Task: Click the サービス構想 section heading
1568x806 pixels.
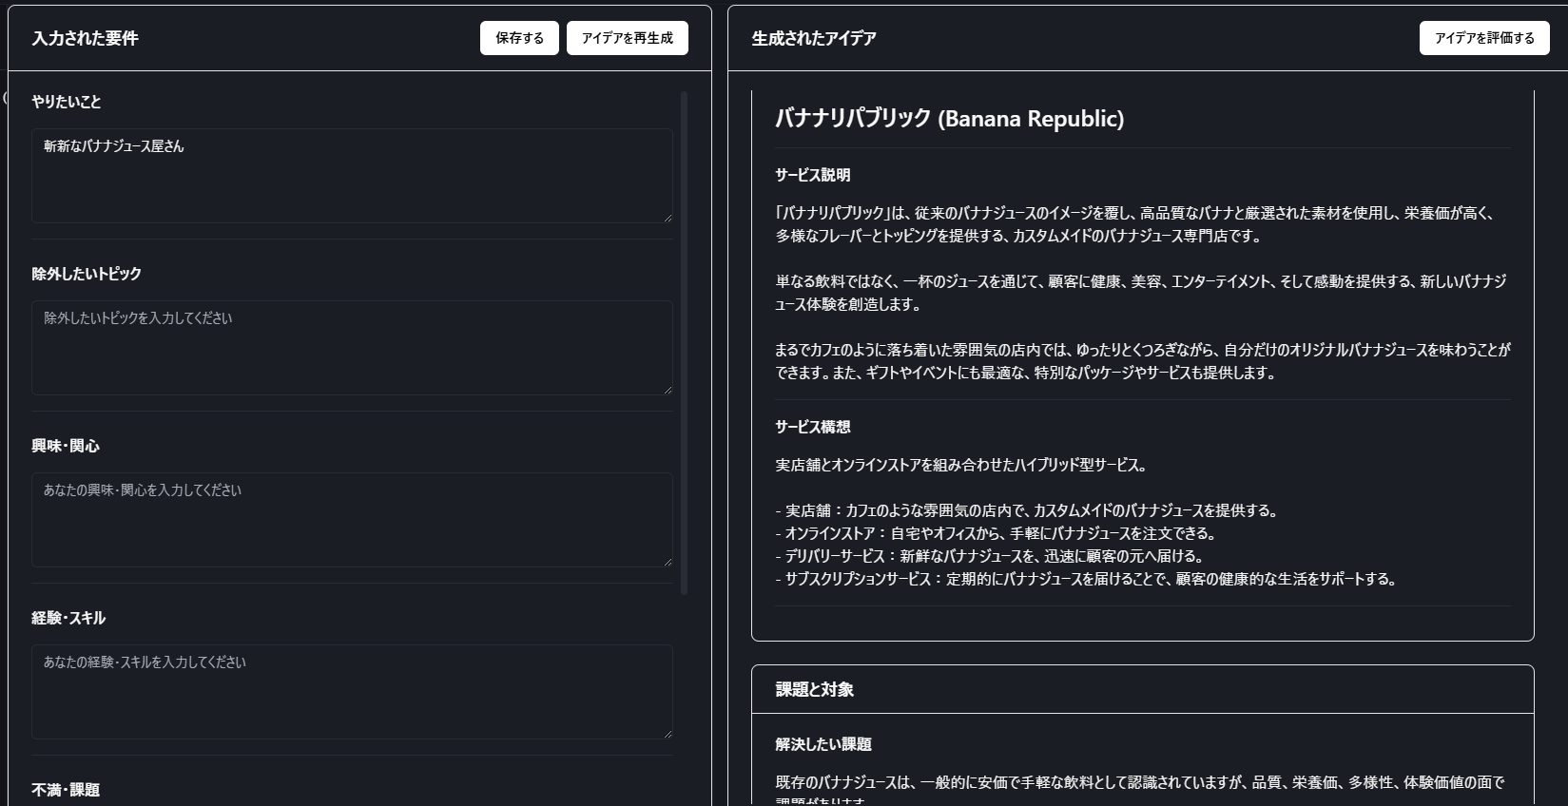Action: (x=812, y=427)
